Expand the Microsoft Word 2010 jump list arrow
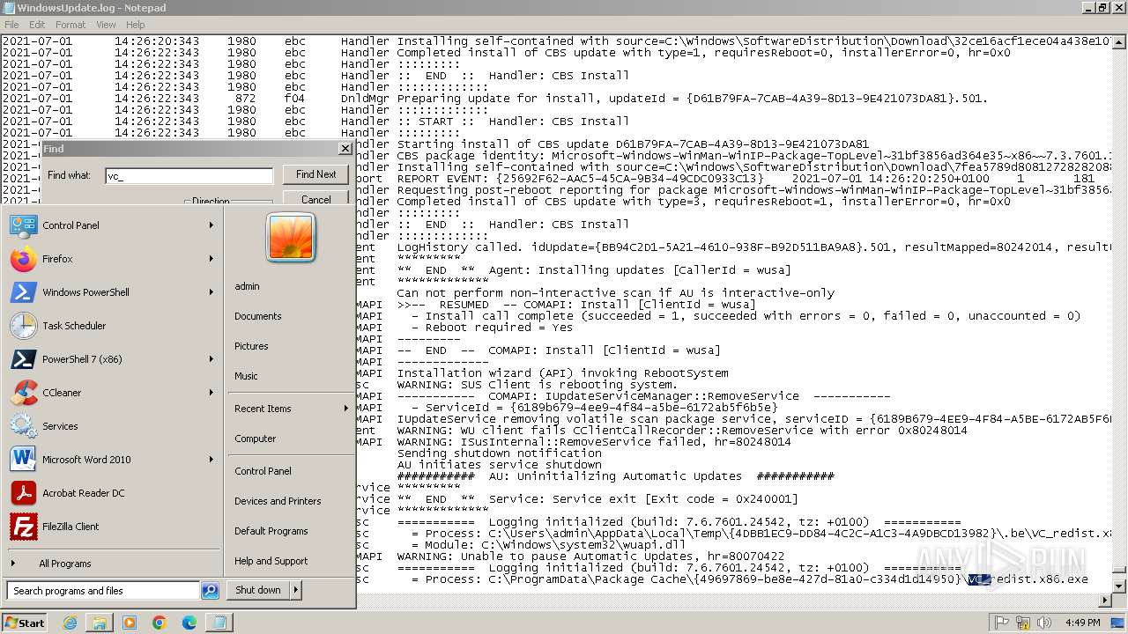 [211, 460]
